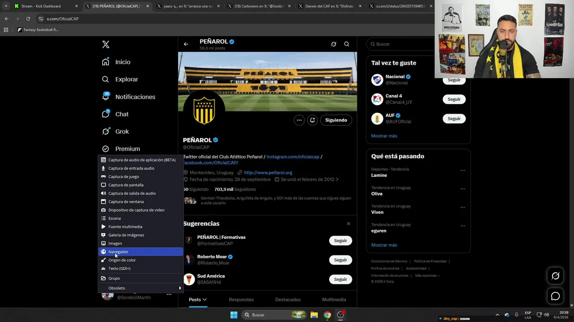The height and width of the screenshot is (322, 574).
Task: Open Explorar search icon in sidebar
Action: coord(105,79)
